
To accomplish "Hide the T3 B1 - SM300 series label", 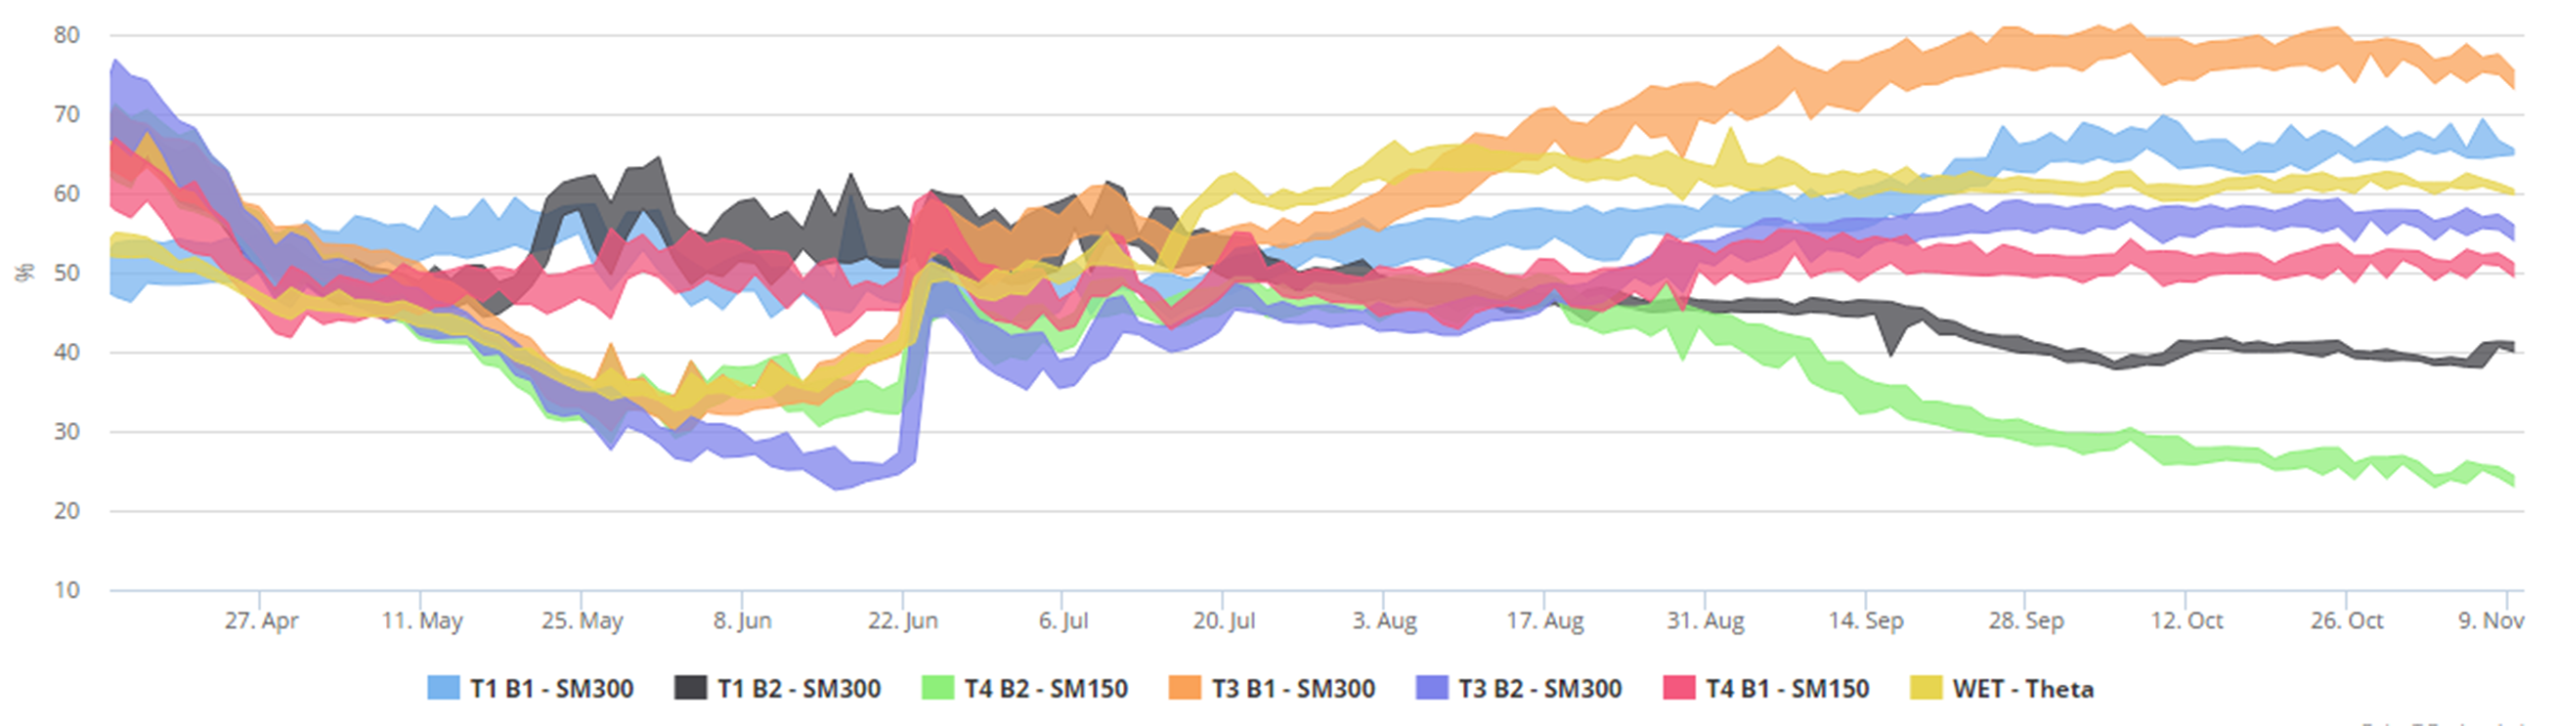I will click(x=1292, y=688).
